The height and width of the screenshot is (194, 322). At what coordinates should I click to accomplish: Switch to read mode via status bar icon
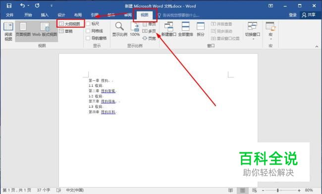coord(231,191)
